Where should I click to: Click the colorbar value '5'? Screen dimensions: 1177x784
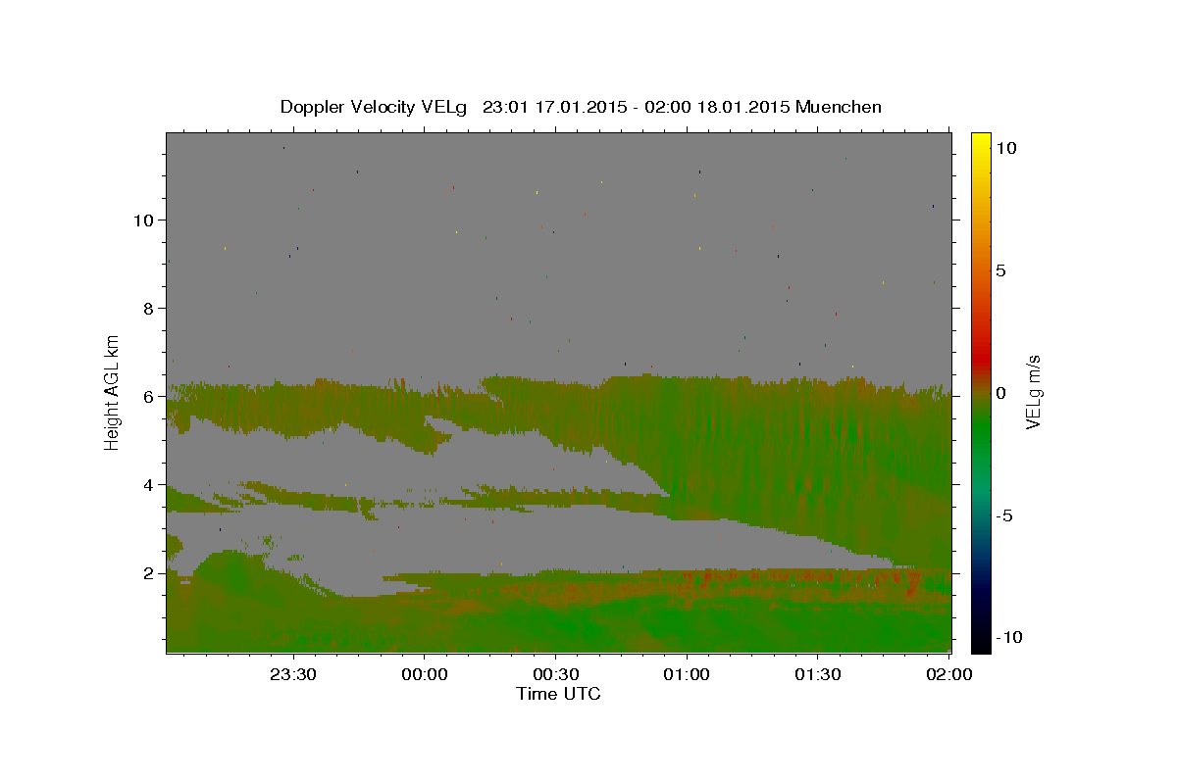coord(1000,270)
